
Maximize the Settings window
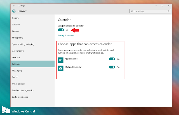(x=162, y=6)
